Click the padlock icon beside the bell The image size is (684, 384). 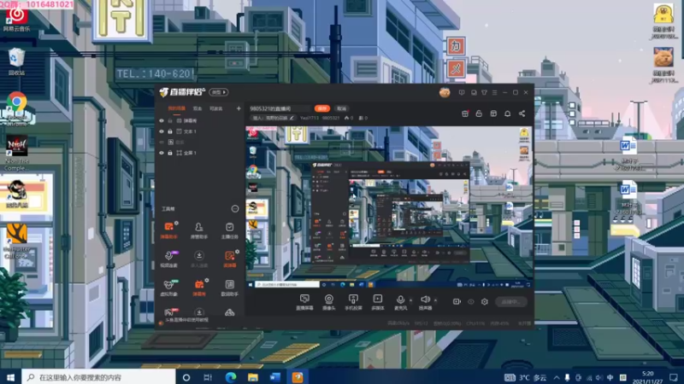coord(479,113)
